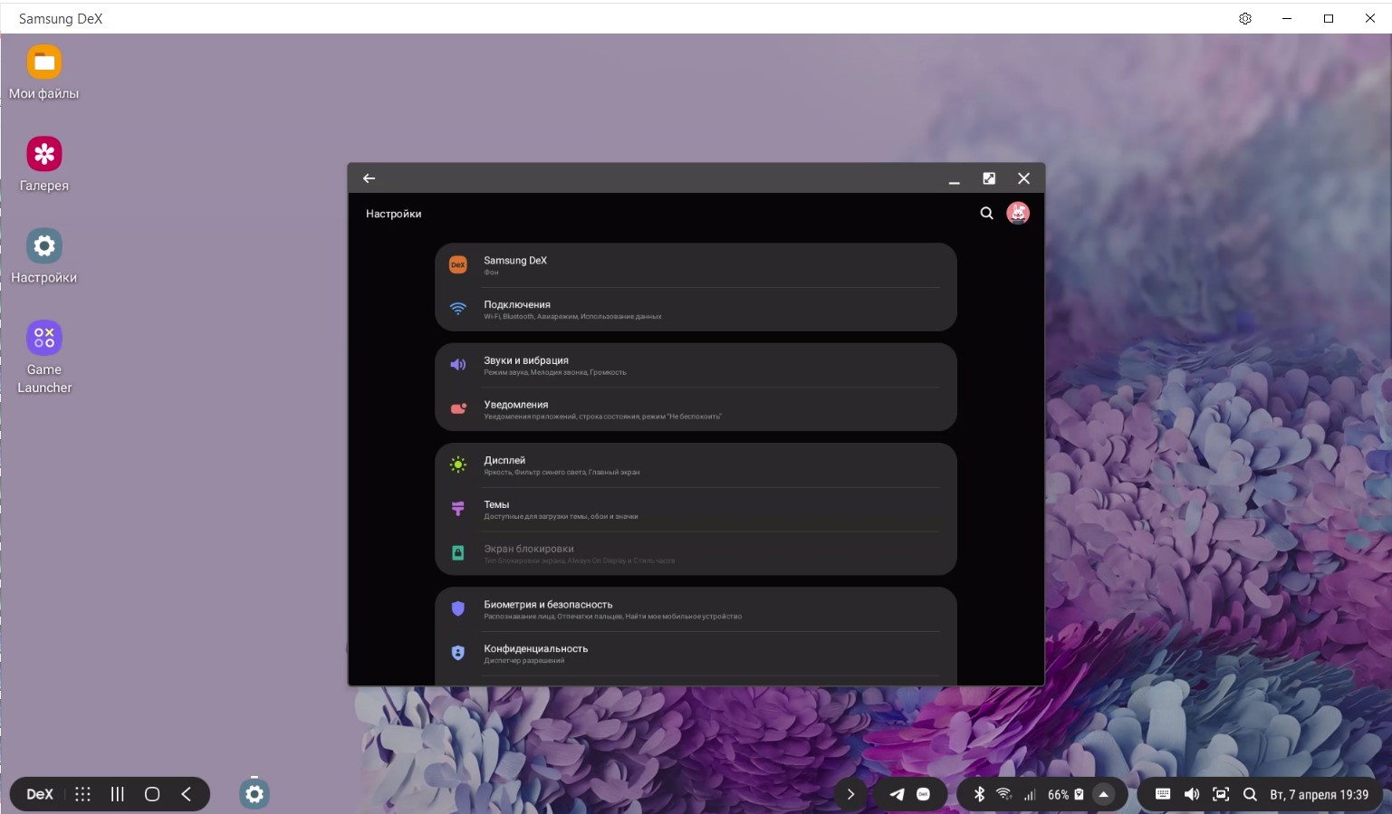1392x814 pixels.
Task: Click the Конфиденциальность privacy shield icon
Action: click(x=458, y=653)
